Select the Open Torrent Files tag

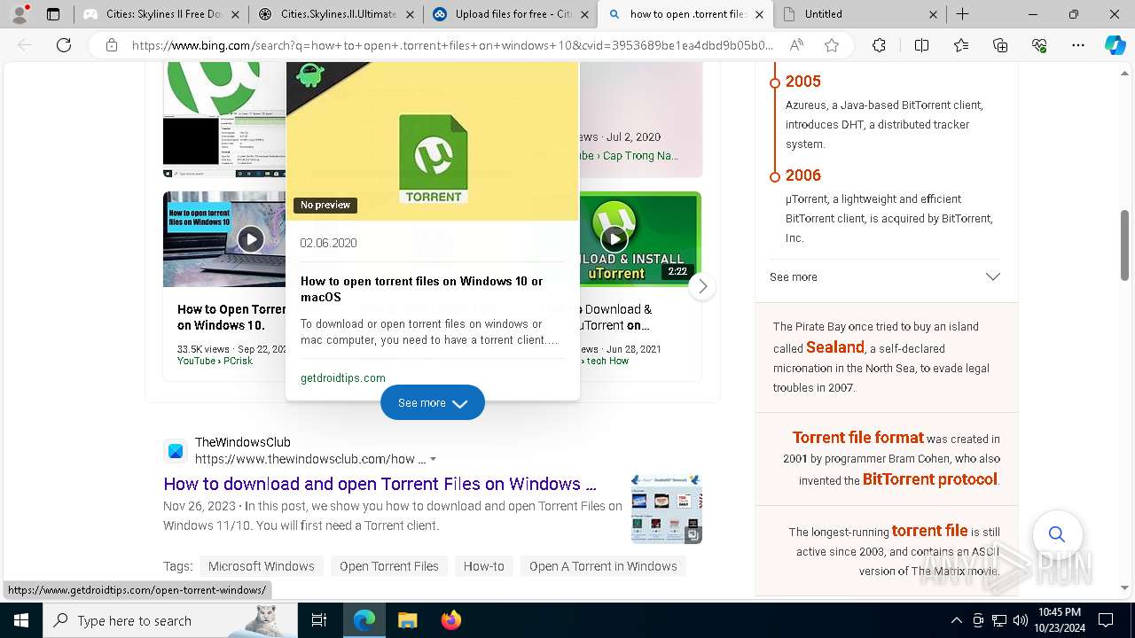389,566
